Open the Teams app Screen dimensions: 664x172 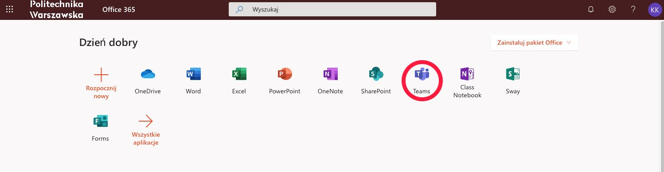point(422,80)
